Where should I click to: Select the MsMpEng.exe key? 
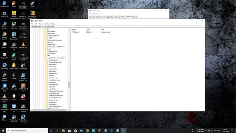click(53, 85)
